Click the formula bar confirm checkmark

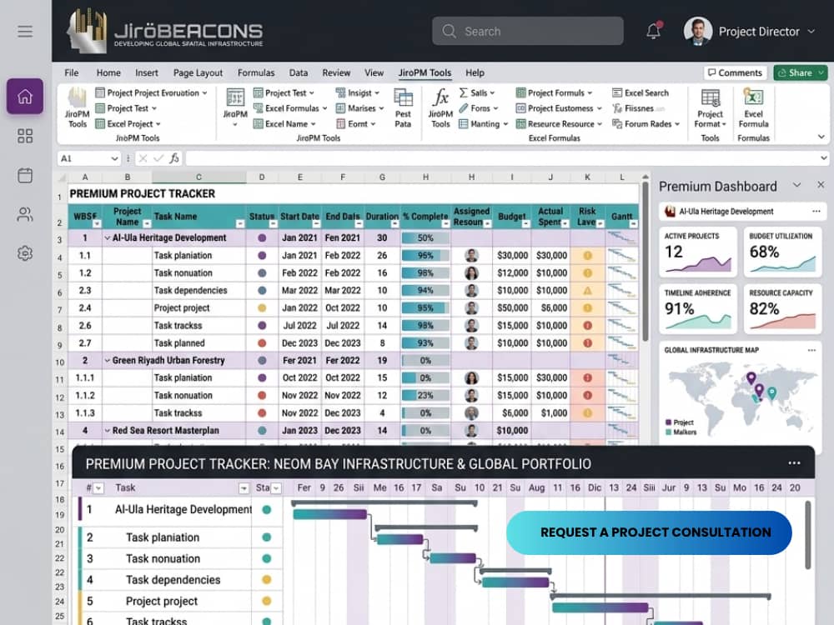coord(158,158)
